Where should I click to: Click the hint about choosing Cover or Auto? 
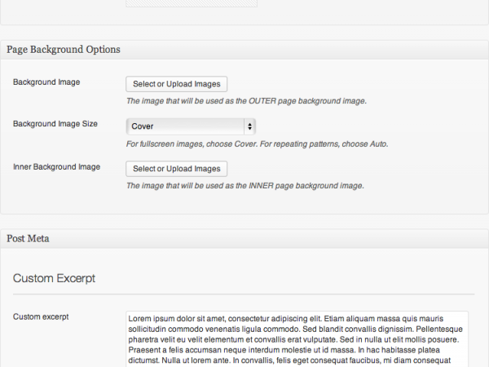(x=258, y=144)
